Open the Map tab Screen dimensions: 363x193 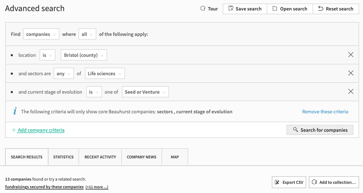(x=175, y=157)
